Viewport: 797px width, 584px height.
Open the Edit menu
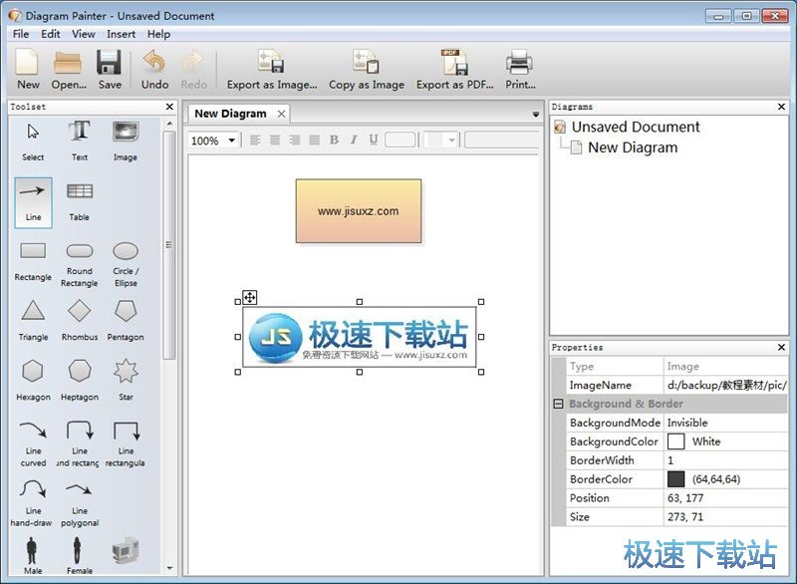click(51, 34)
